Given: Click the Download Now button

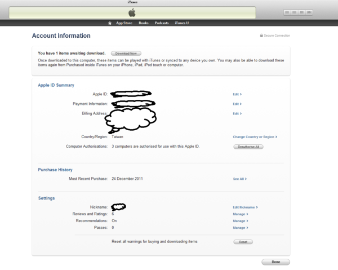Looking at the screenshot, I should click(x=126, y=53).
